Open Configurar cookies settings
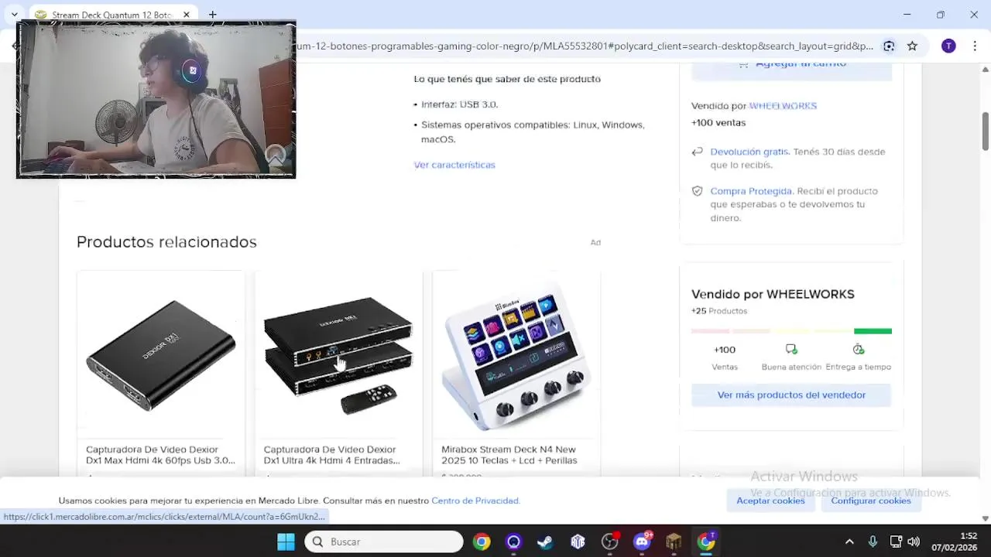 pyautogui.click(x=870, y=501)
